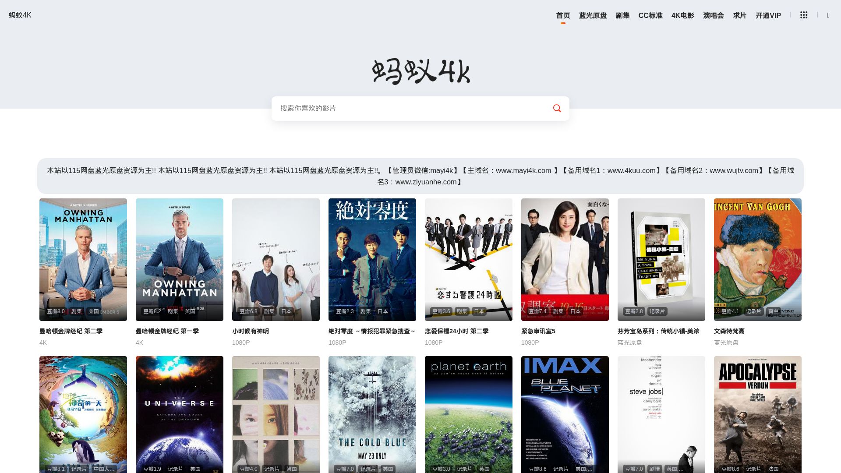Open The Cold Blue documentary poster

tap(372, 414)
